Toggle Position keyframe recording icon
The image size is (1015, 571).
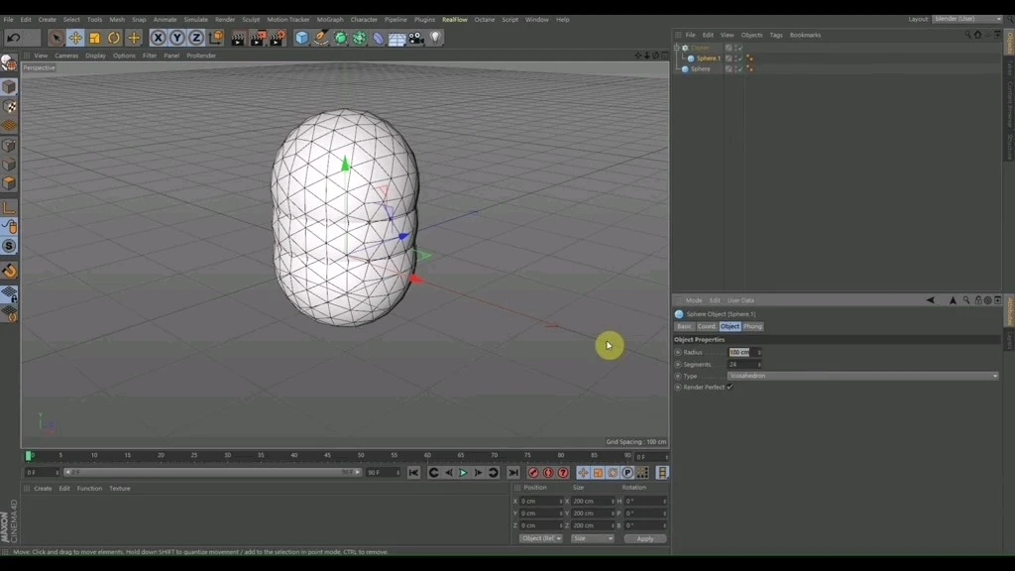click(x=583, y=473)
